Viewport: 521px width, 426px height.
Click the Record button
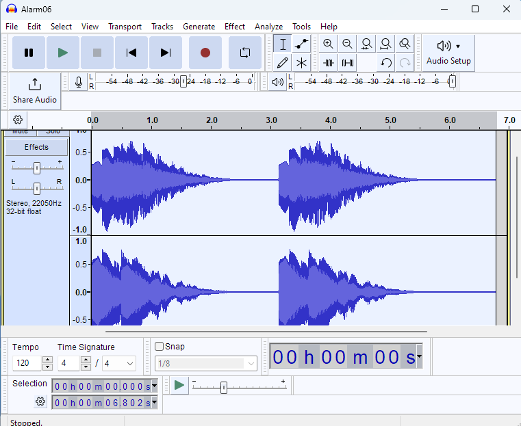[205, 53]
